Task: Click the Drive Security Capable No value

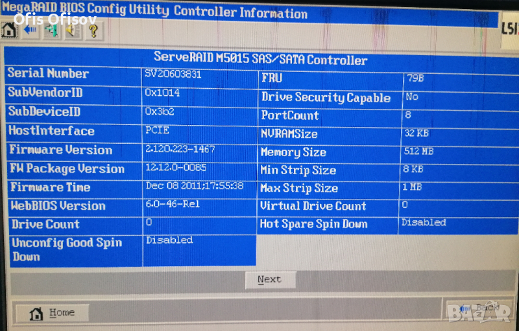Action: click(x=411, y=96)
